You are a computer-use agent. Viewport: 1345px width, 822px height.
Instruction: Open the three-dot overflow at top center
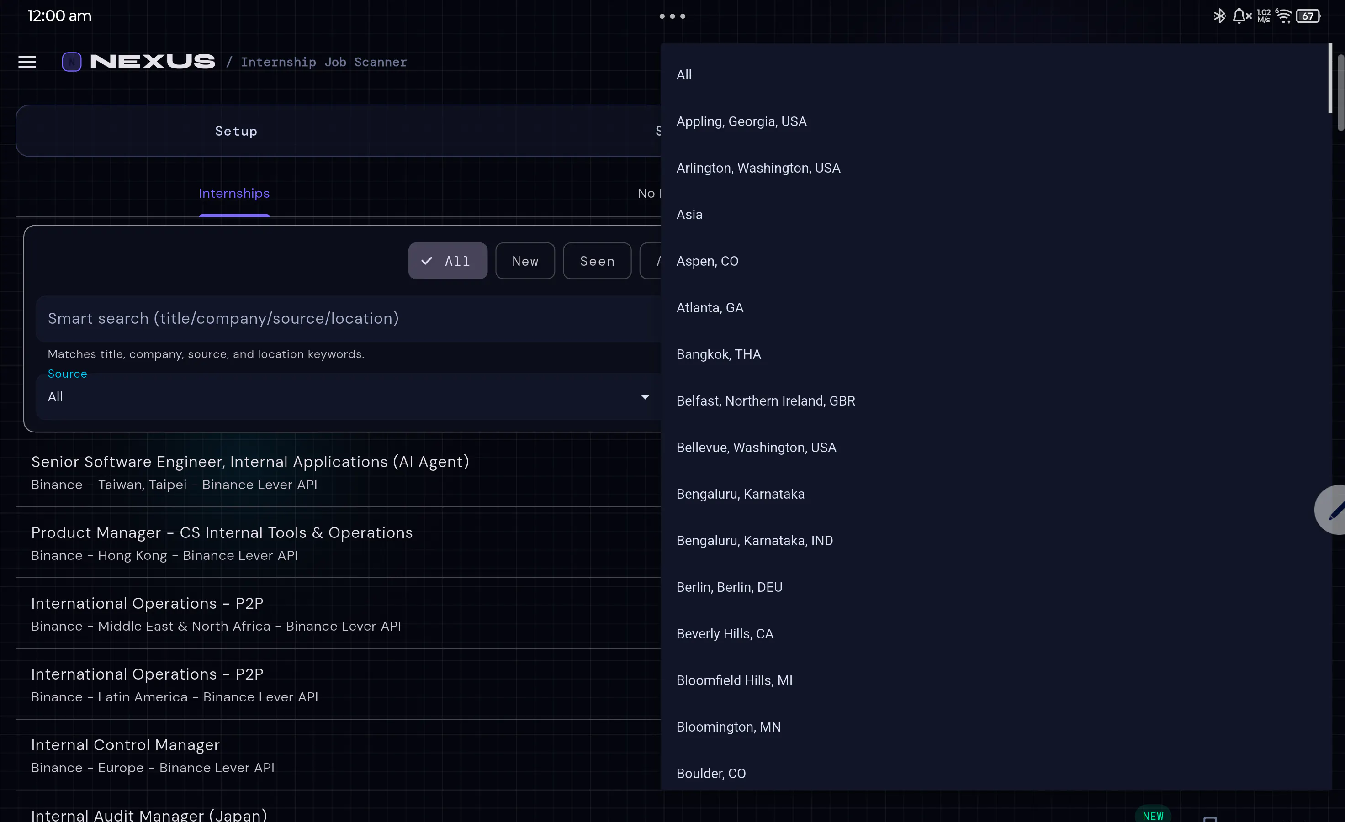(672, 16)
